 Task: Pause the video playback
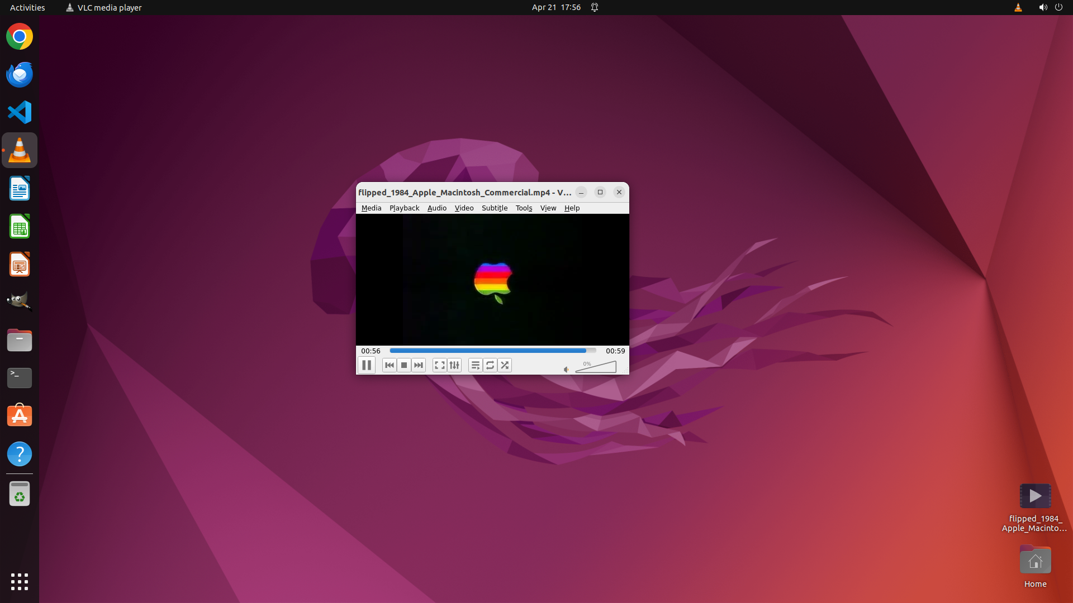point(367,365)
